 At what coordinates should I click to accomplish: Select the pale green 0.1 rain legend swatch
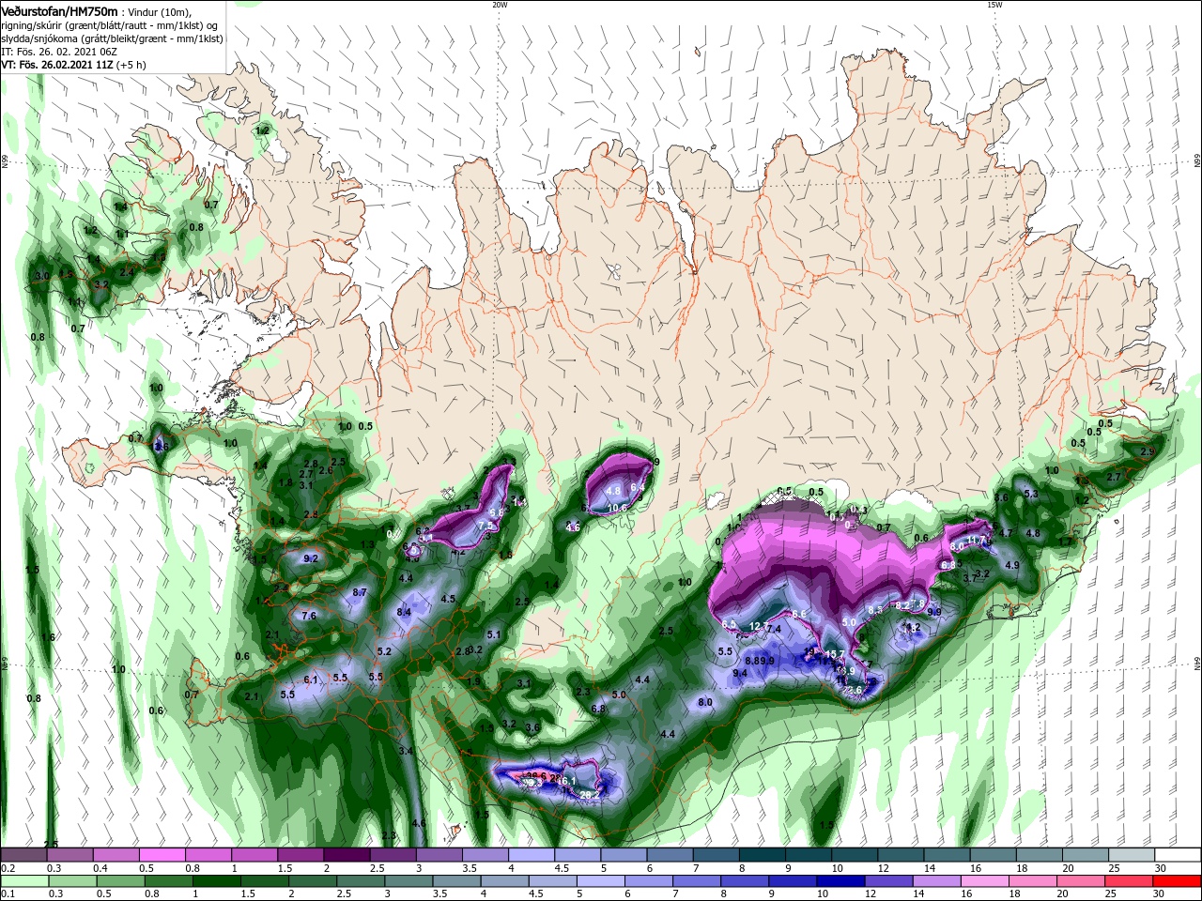(x=23, y=882)
